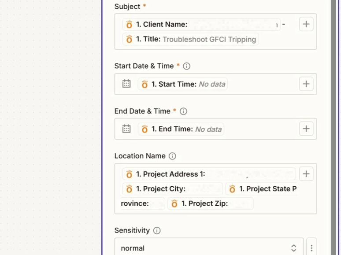Viewport: 341px width, 255px height.
Task: Click plus button in Start Date & Time field
Action: coord(306,84)
